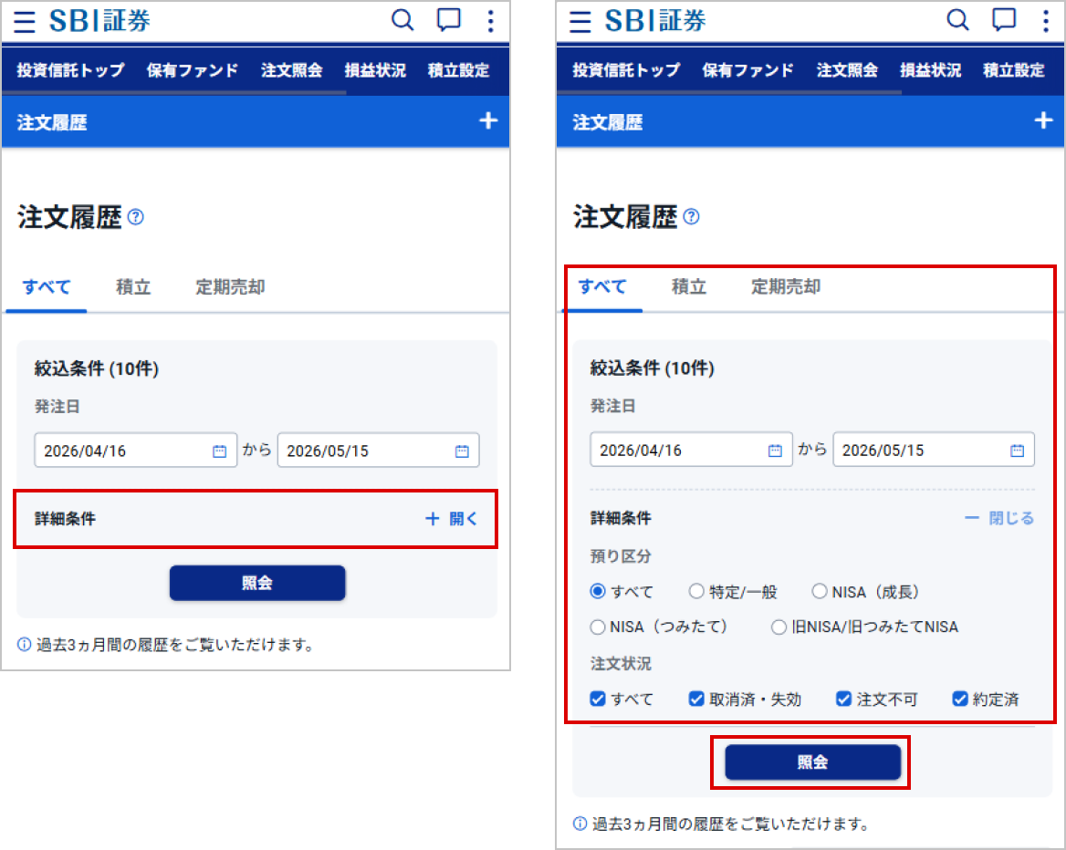Image resolution: width=1066 pixels, height=850 pixels.
Task: Open three-dot menu in right screen
Action: coord(1046,21)
